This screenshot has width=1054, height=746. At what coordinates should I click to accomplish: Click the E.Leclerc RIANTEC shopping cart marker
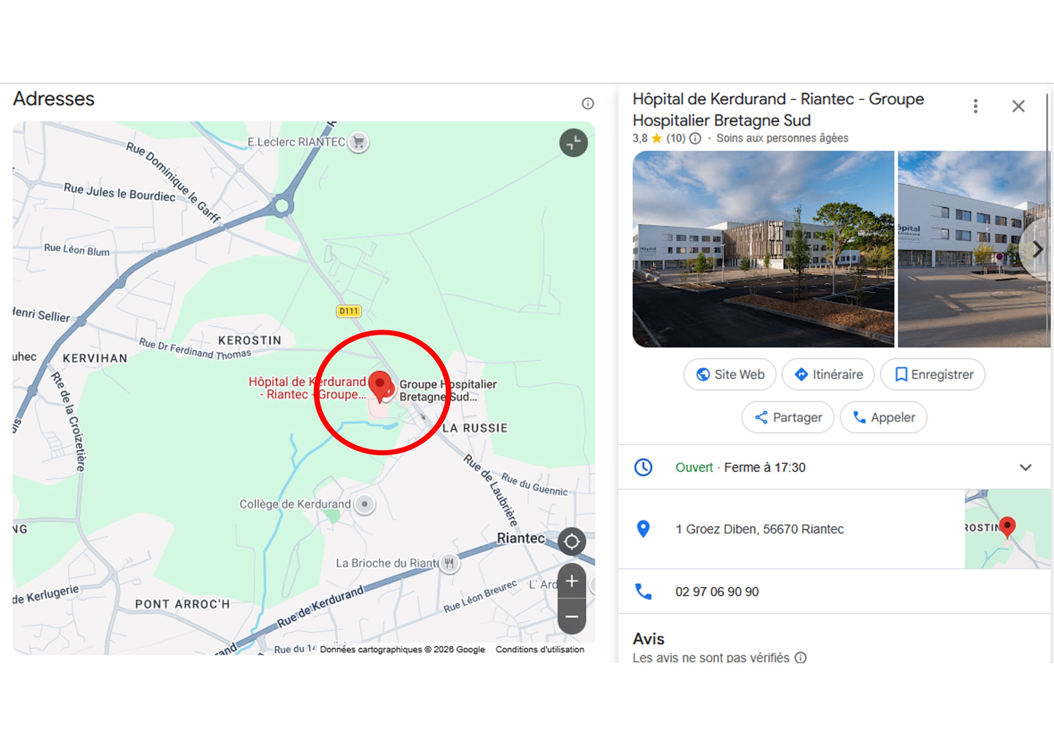click(x=359, y=142)
